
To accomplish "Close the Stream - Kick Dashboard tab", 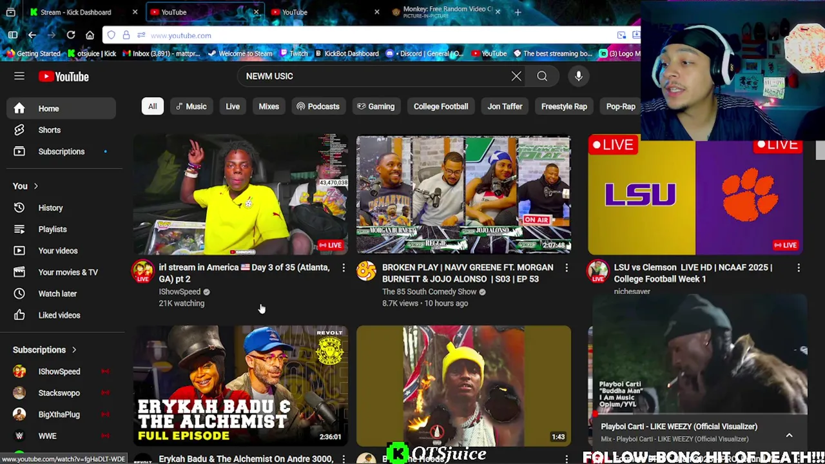I will pyautogui.click(x=135, y=12).
